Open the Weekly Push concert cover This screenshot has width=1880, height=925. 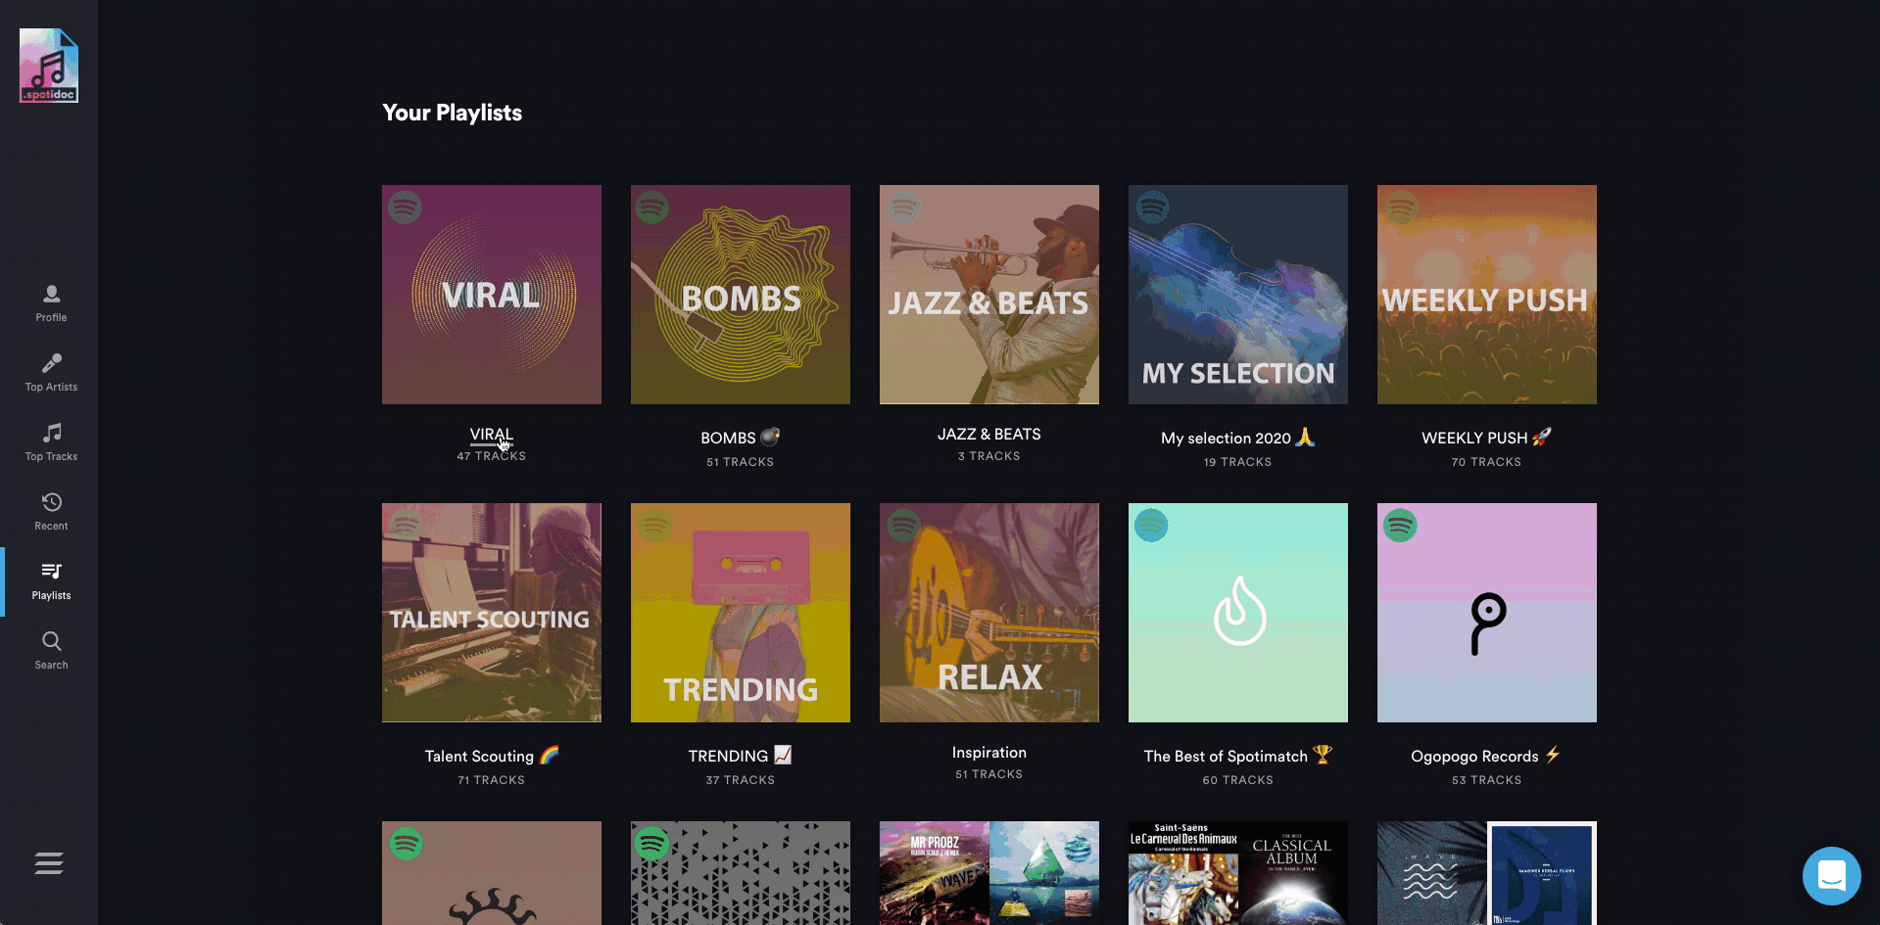[1487, 295]
